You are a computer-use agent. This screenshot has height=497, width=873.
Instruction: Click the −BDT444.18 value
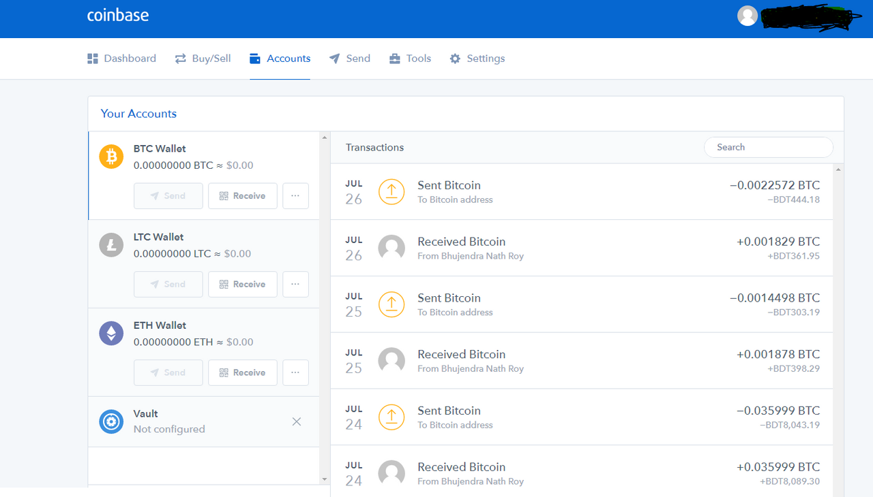(x=794, y=199)
